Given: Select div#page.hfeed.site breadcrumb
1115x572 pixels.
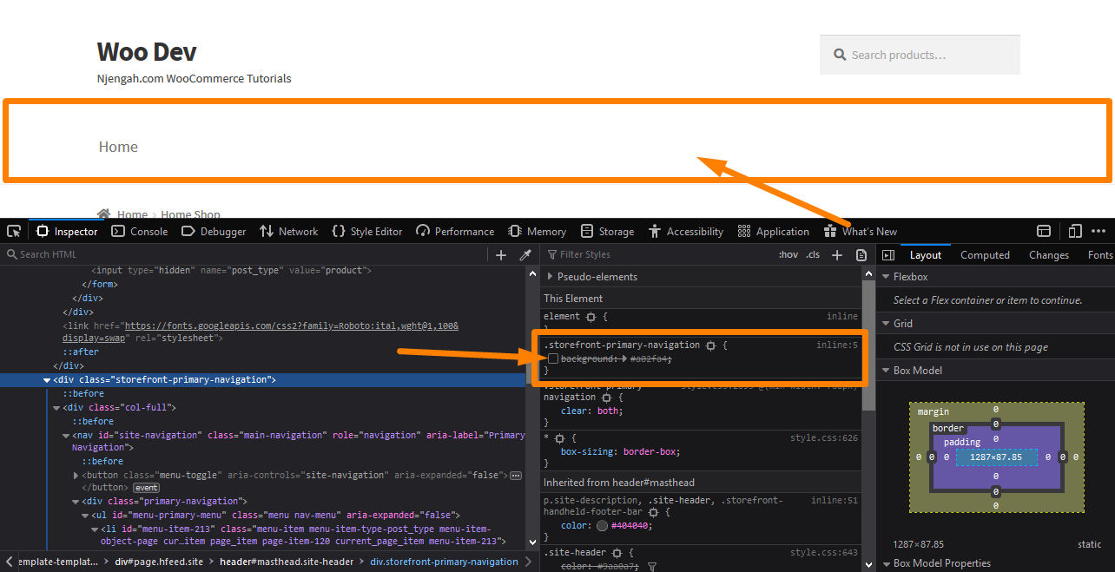Looking at the screenshot, I should (159, 562).
